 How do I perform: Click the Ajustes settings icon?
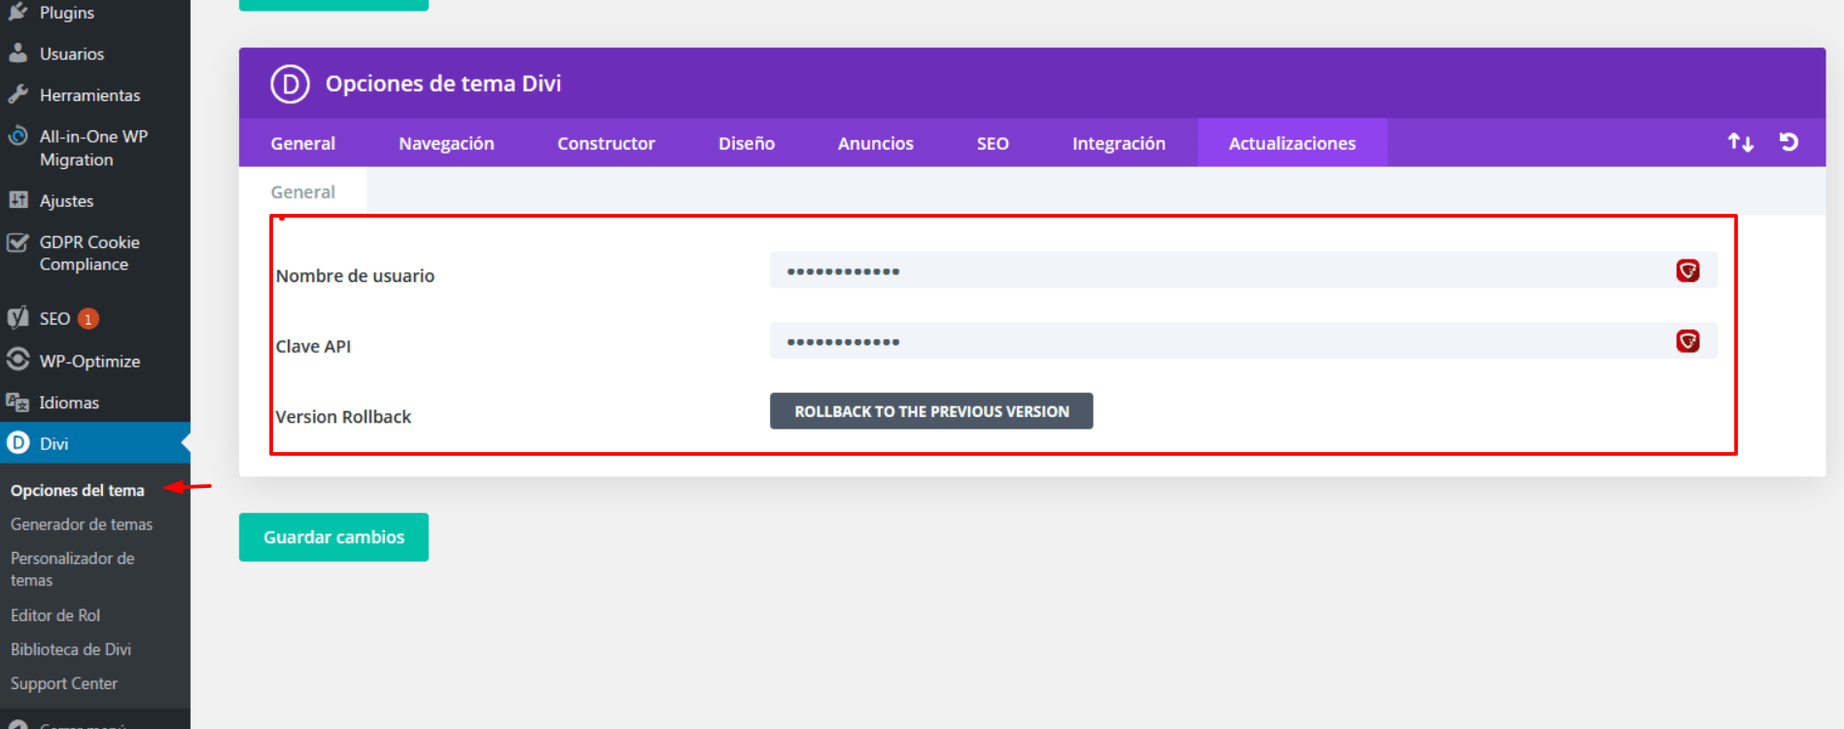click(x=17, y=200)
